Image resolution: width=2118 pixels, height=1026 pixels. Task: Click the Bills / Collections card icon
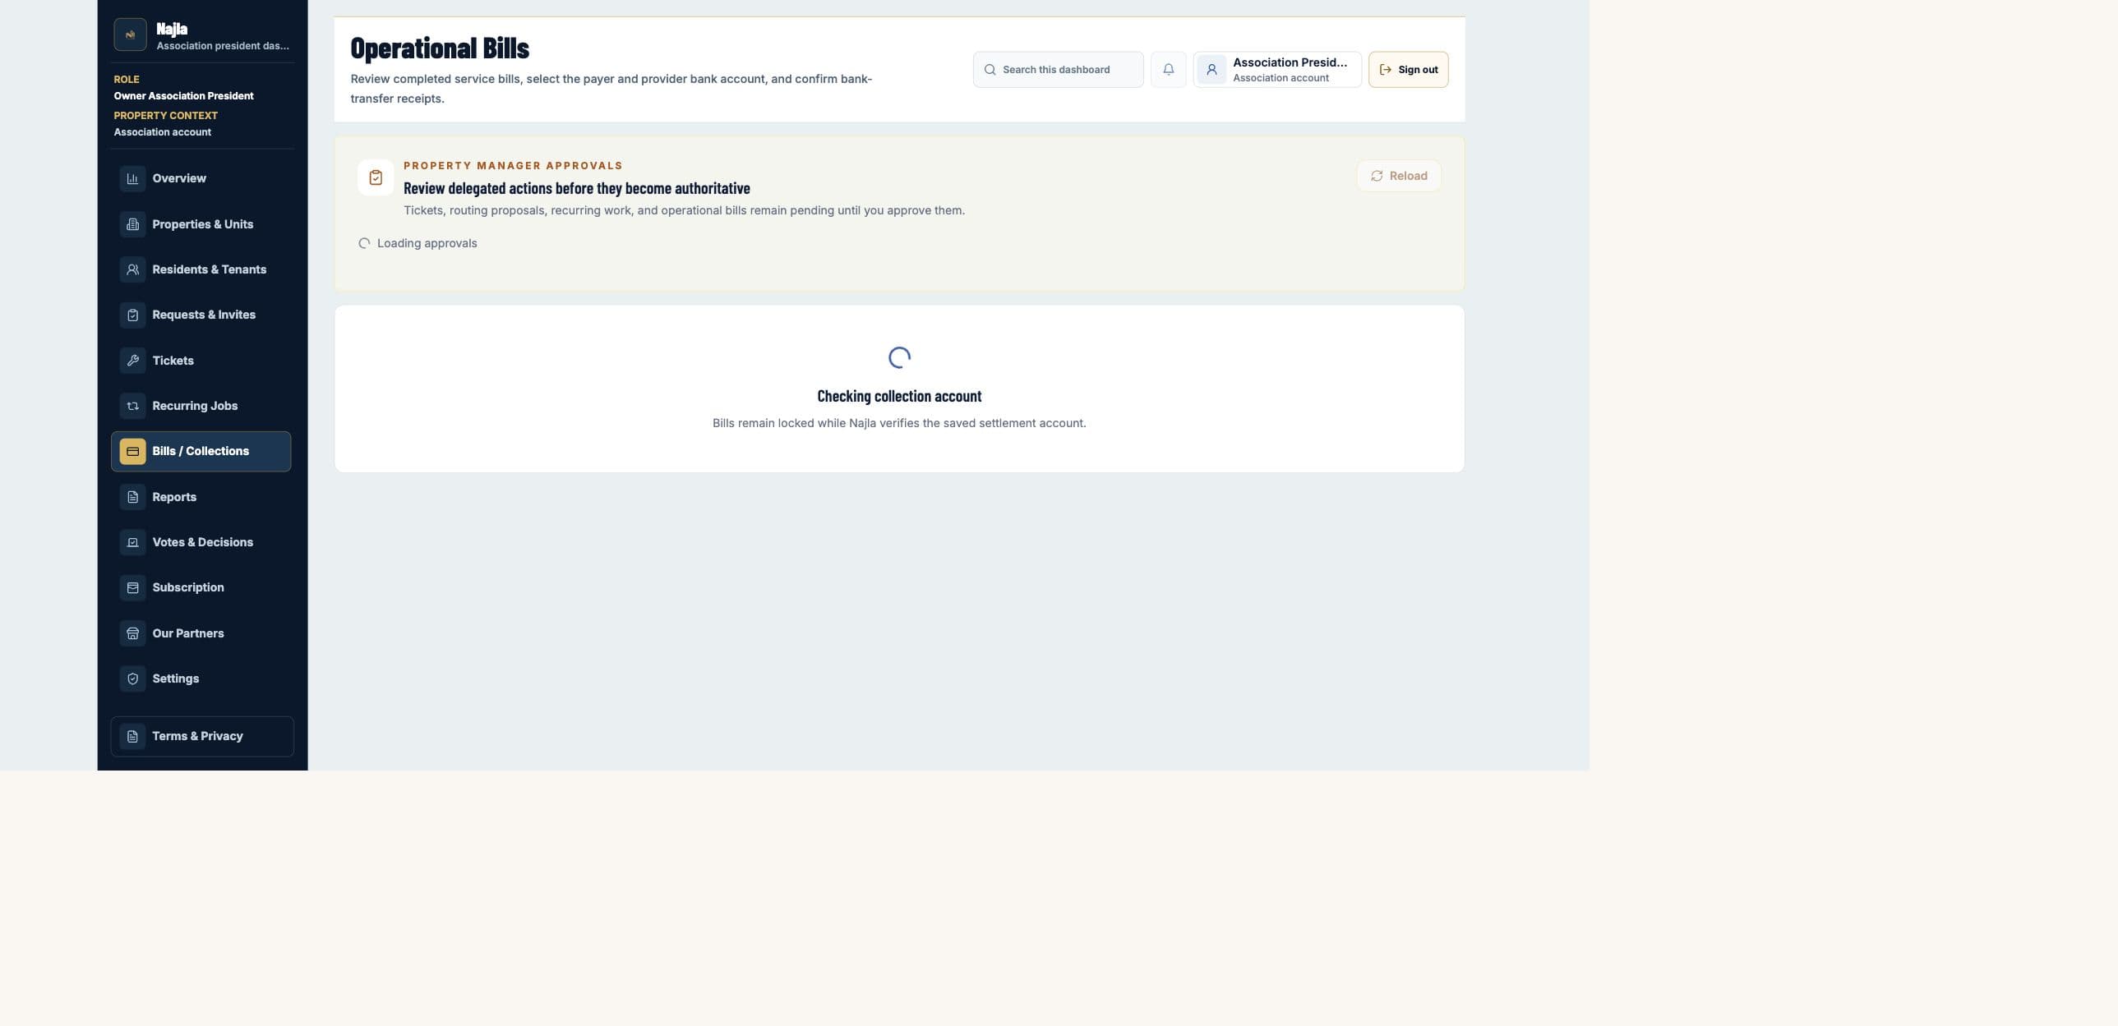click(132, 451)
